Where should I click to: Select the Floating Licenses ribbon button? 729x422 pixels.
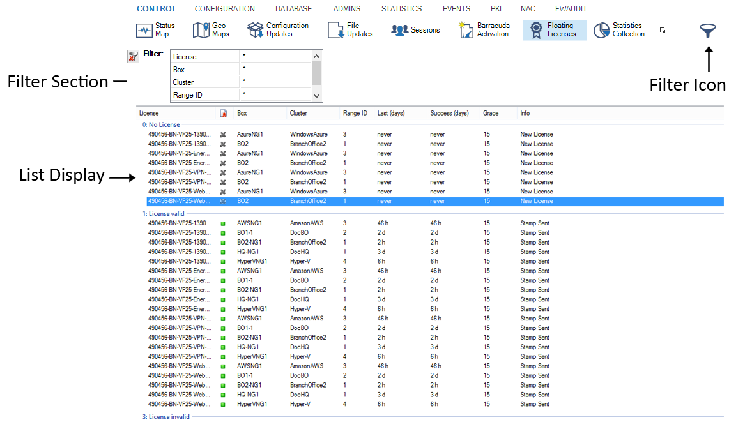point(554,30)
